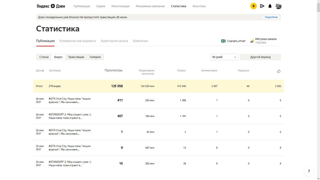Image resolution: width=320 pixels, height=180 pixels.
Task: Switch to Аудитория канала tab
Action: [x=114, y=41]
